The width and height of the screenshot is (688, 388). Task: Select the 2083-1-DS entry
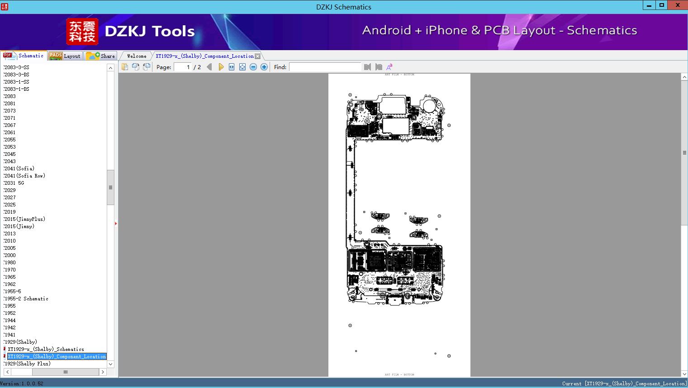16,89
